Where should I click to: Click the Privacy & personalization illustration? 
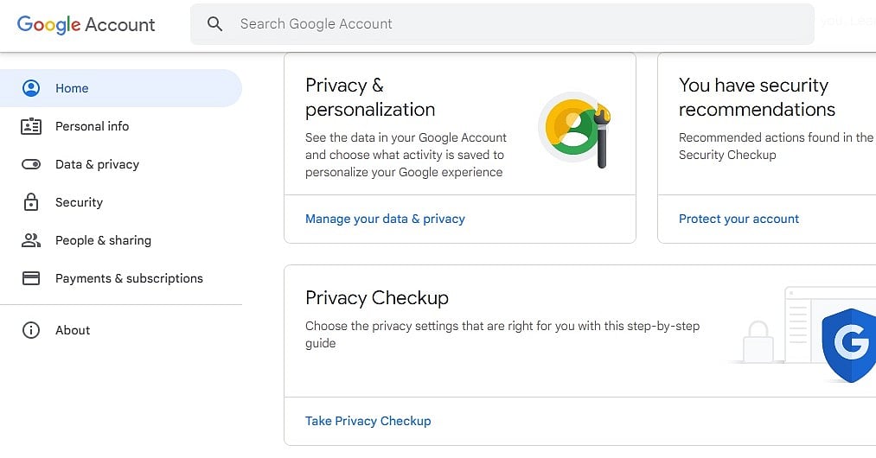tap(575, 130)
